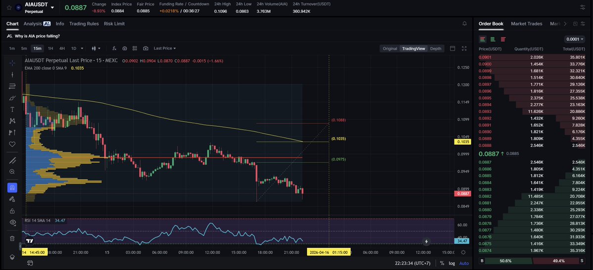Select the brush drawing tool
The image size is (593, 270).
tap(12, 98)
